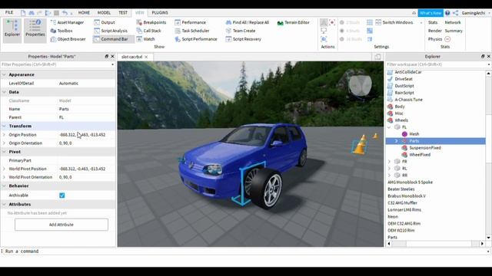This screenshot has height=276, width=492.
Task: Select A-Chassis Tune in Explorer
Action: [408, 100]
